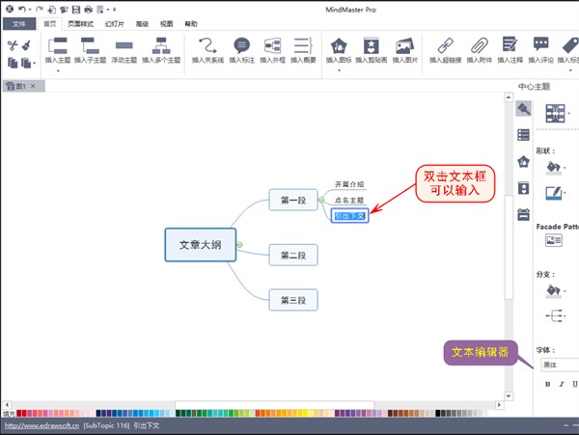This screenshot has height=435, width=579.
Task: Open the outline list panel in sidebar
Action: (524, 135)
